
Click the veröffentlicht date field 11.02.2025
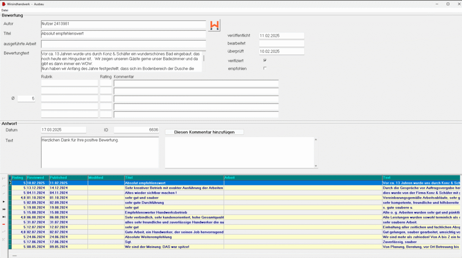point(282,36)
